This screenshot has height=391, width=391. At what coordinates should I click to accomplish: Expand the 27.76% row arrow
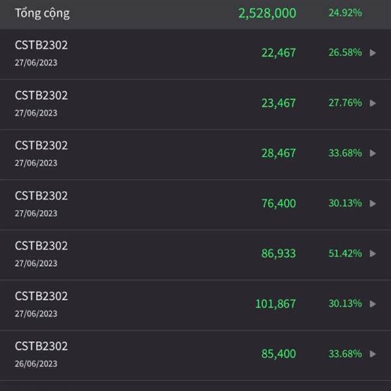point(373,103)
